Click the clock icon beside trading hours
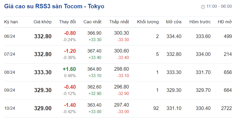This screenshot has height=118, width=235. point(203,7)
